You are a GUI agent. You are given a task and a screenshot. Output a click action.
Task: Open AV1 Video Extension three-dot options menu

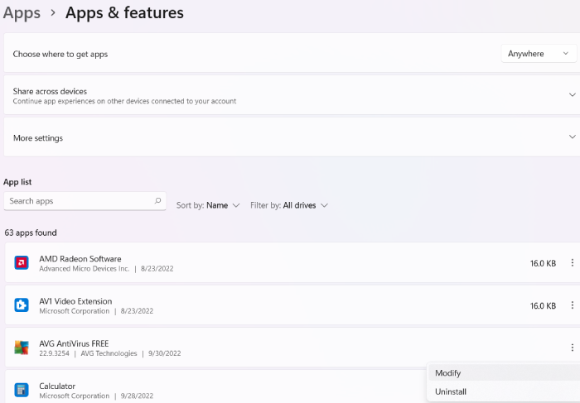point(573,305)
